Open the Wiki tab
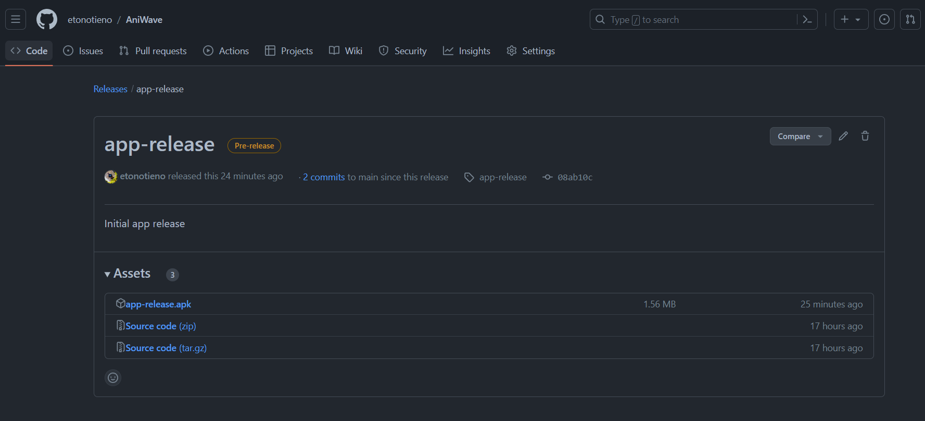The image size is (925, 421). (346, 51)
